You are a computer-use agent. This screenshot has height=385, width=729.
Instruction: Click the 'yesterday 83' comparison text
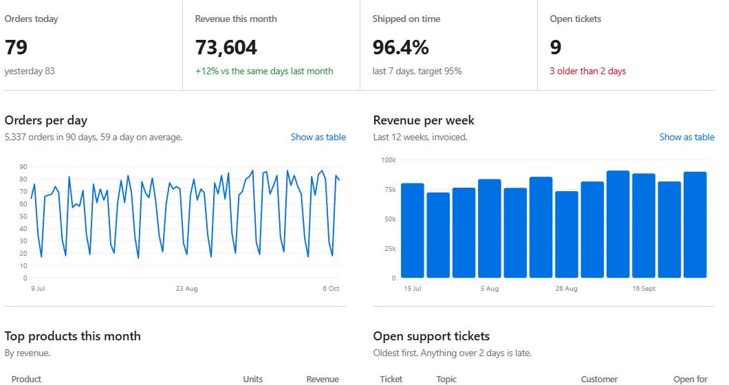30,71
